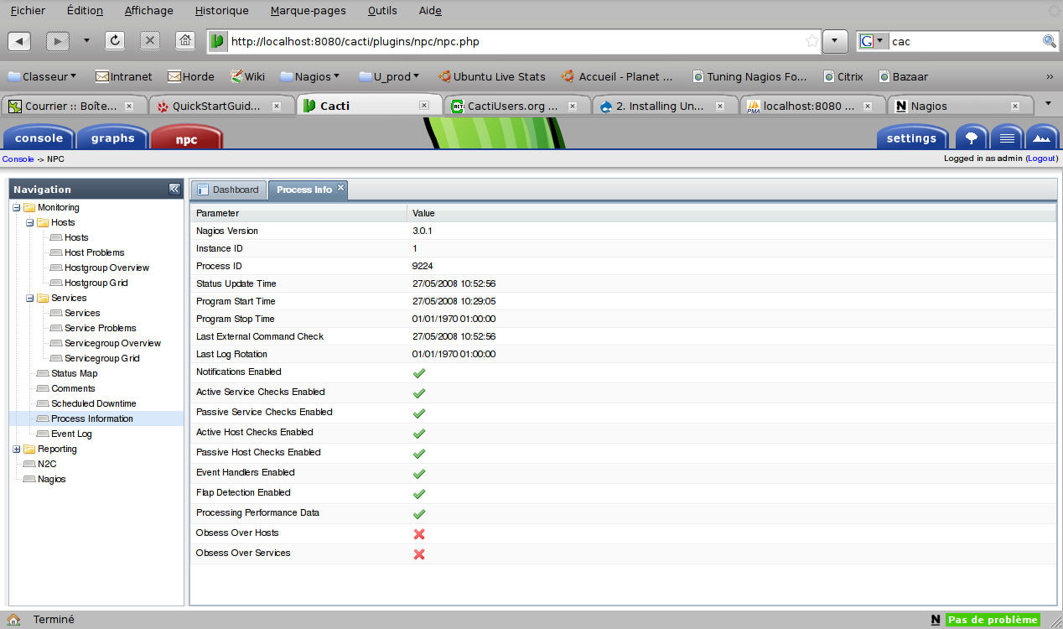Viewport: 1063px width, 629px height.
Task: Click the Notifications Enabled check mark
Action: click(419, 373)
